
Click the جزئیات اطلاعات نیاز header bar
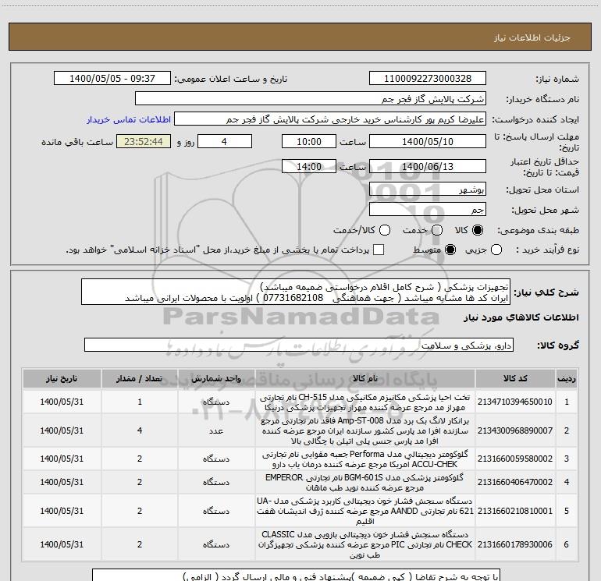[300, 37]
